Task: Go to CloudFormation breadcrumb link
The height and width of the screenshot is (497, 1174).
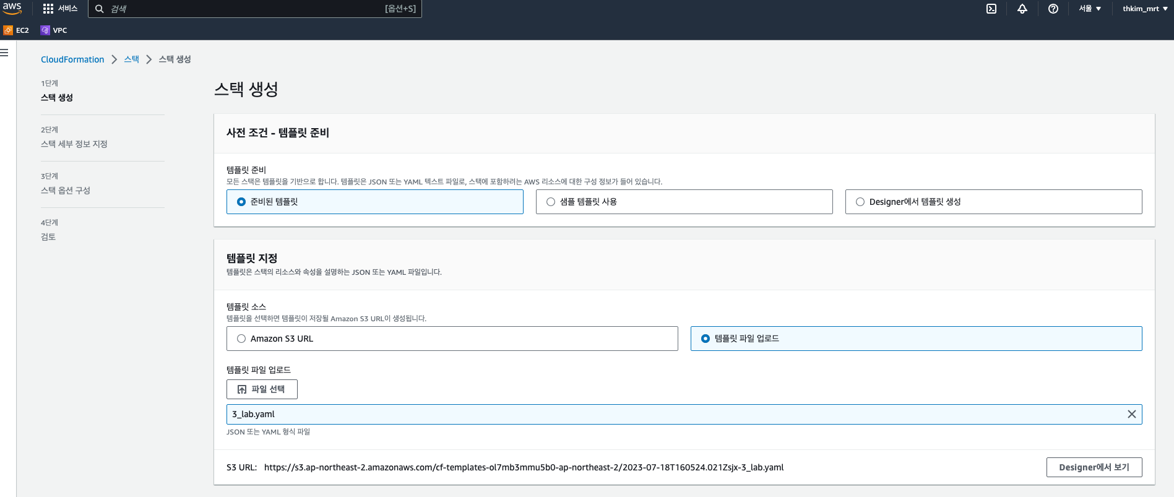Action: (x=72, y=59)
